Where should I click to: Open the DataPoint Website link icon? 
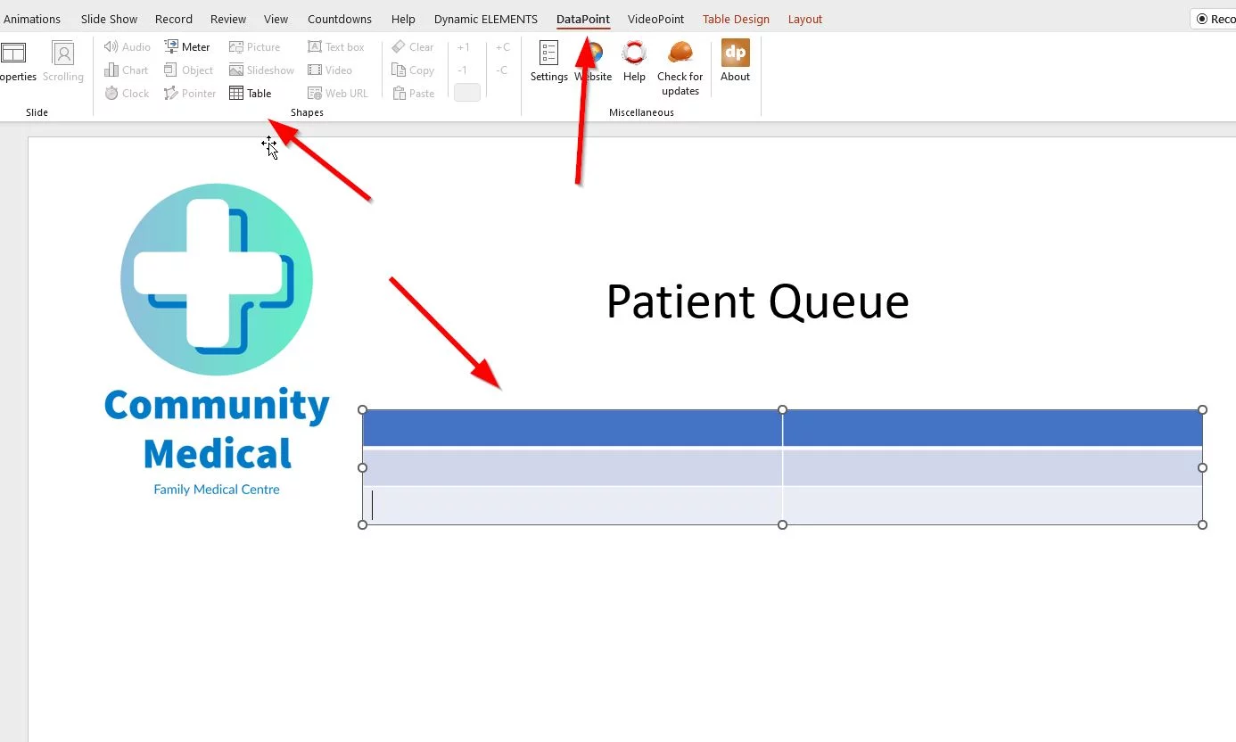tap(594, 61)
